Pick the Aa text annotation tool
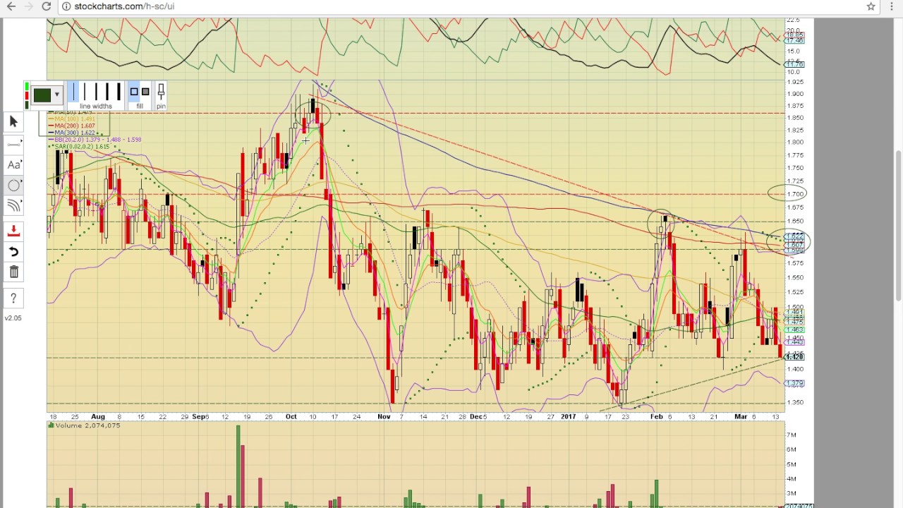This screenshot has width=903, height=508. pyautogui.click(x=13, y=164)
